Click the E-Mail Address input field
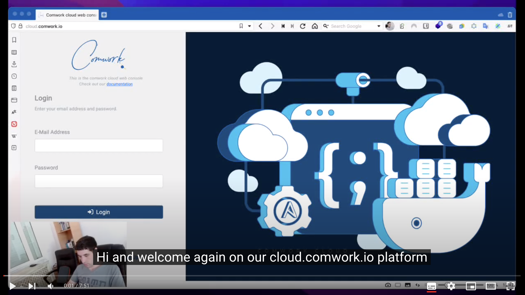The image size is (525, 295). click(x=99, y=146)
